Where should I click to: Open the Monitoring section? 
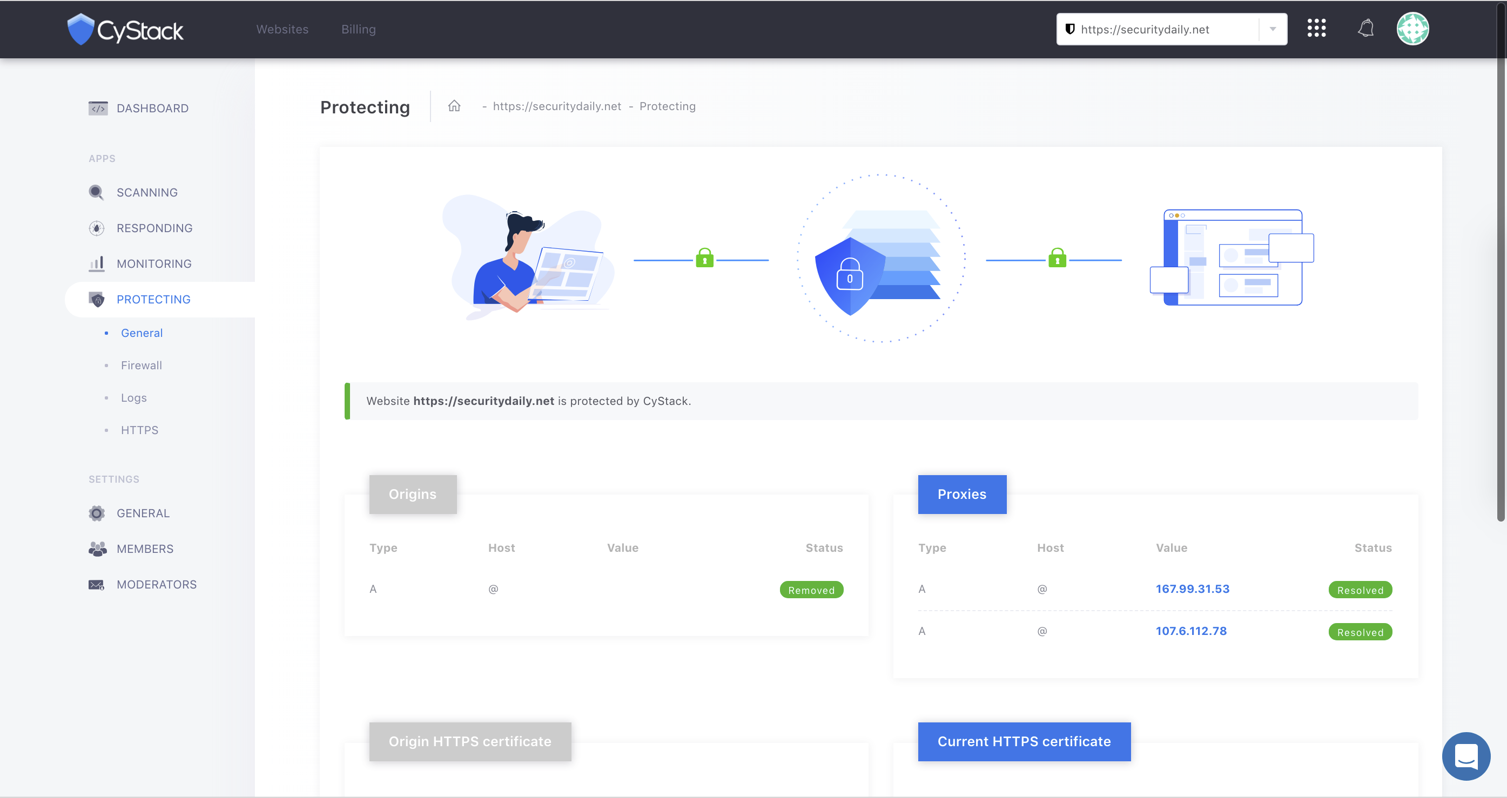[153, 263]
